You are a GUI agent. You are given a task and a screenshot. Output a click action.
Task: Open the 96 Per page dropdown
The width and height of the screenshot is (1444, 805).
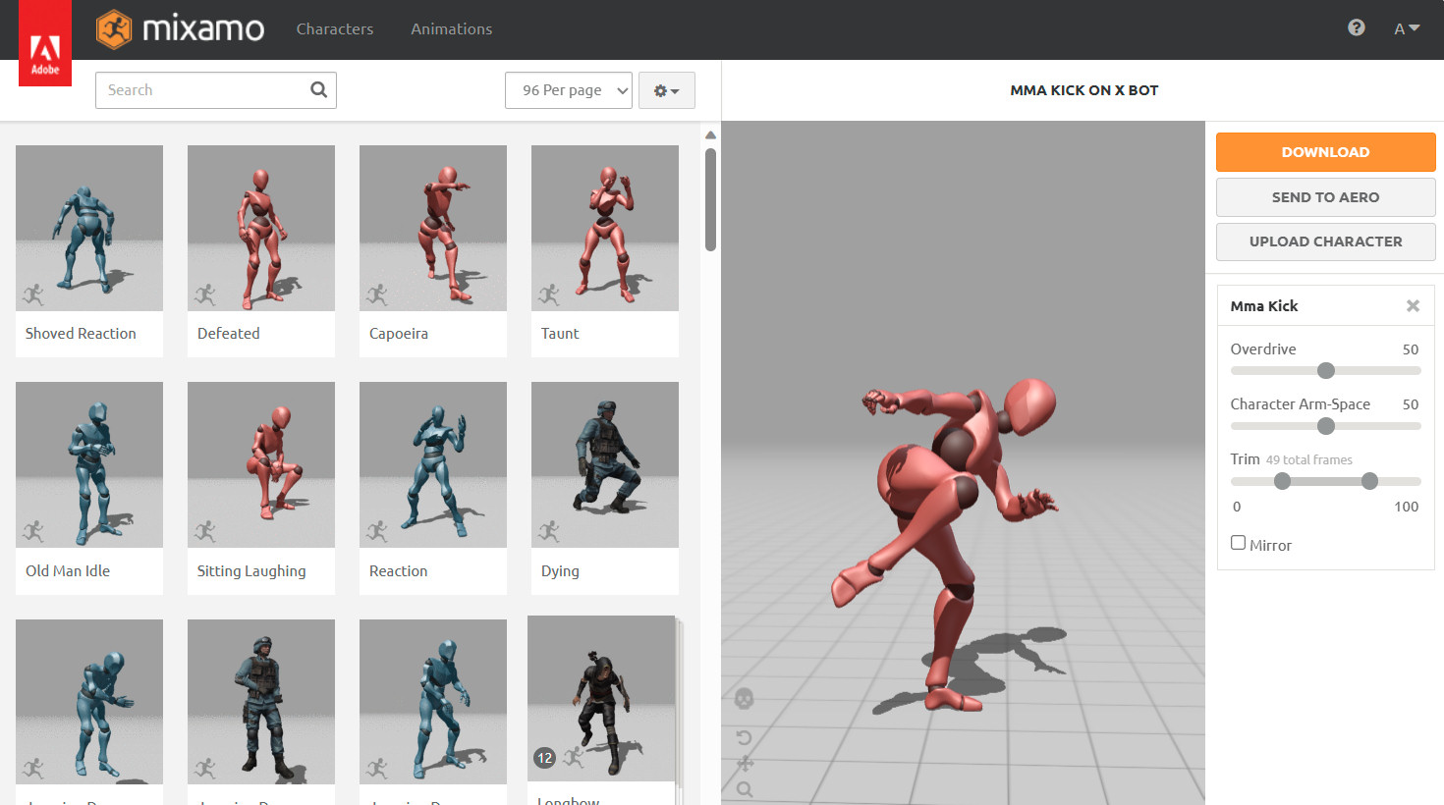tap(568, 90)
